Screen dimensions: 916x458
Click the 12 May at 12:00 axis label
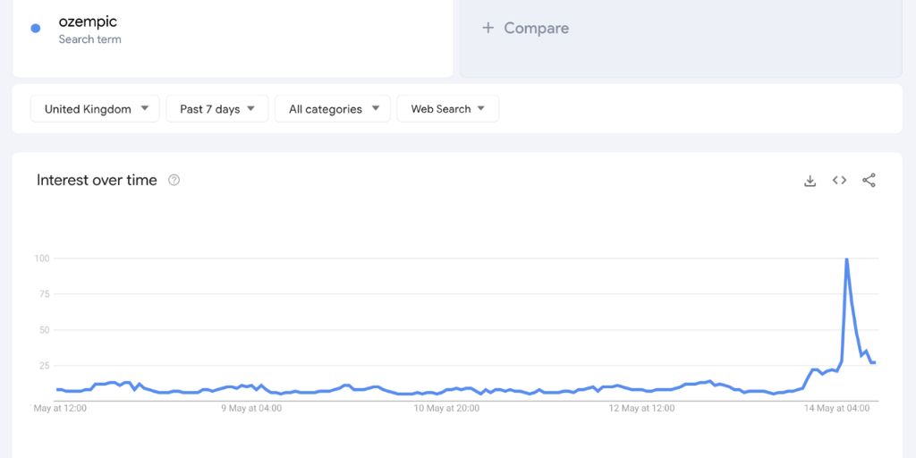641,409
